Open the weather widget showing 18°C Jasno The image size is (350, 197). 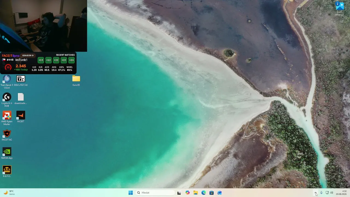coord(9,193)
